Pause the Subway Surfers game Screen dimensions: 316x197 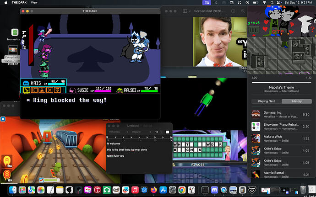click(x=3, y=119)
